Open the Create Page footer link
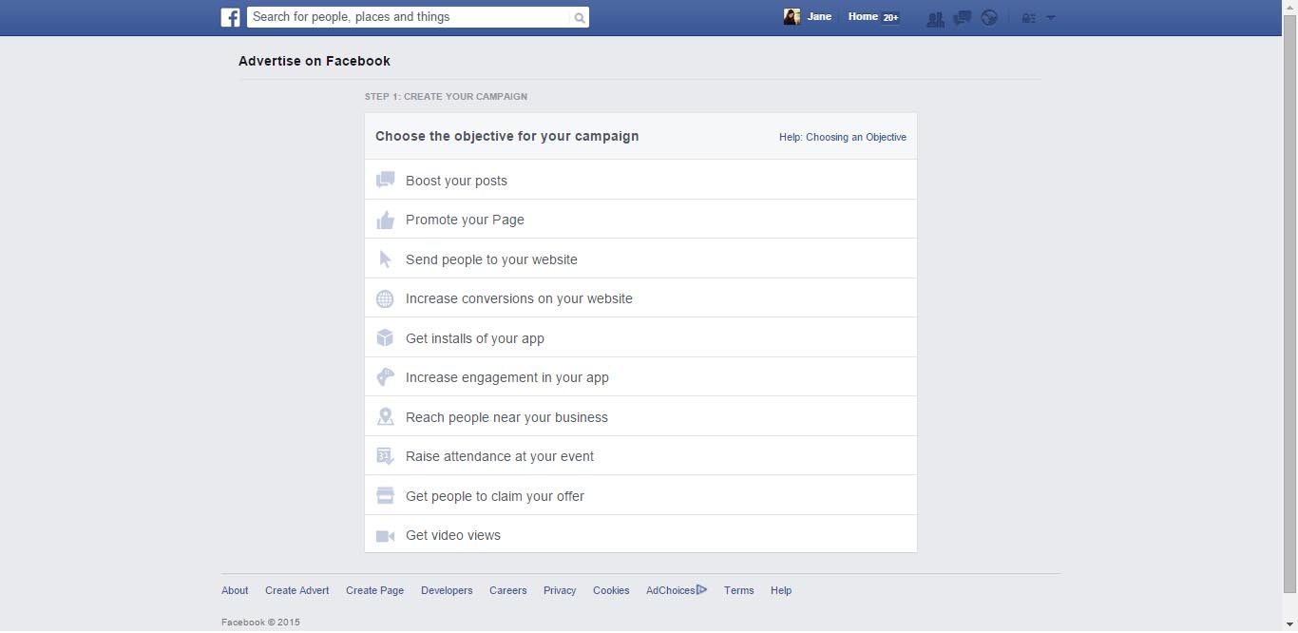Image resolution: width=1298 pixels, height=633 pixels. pos(374,590)
